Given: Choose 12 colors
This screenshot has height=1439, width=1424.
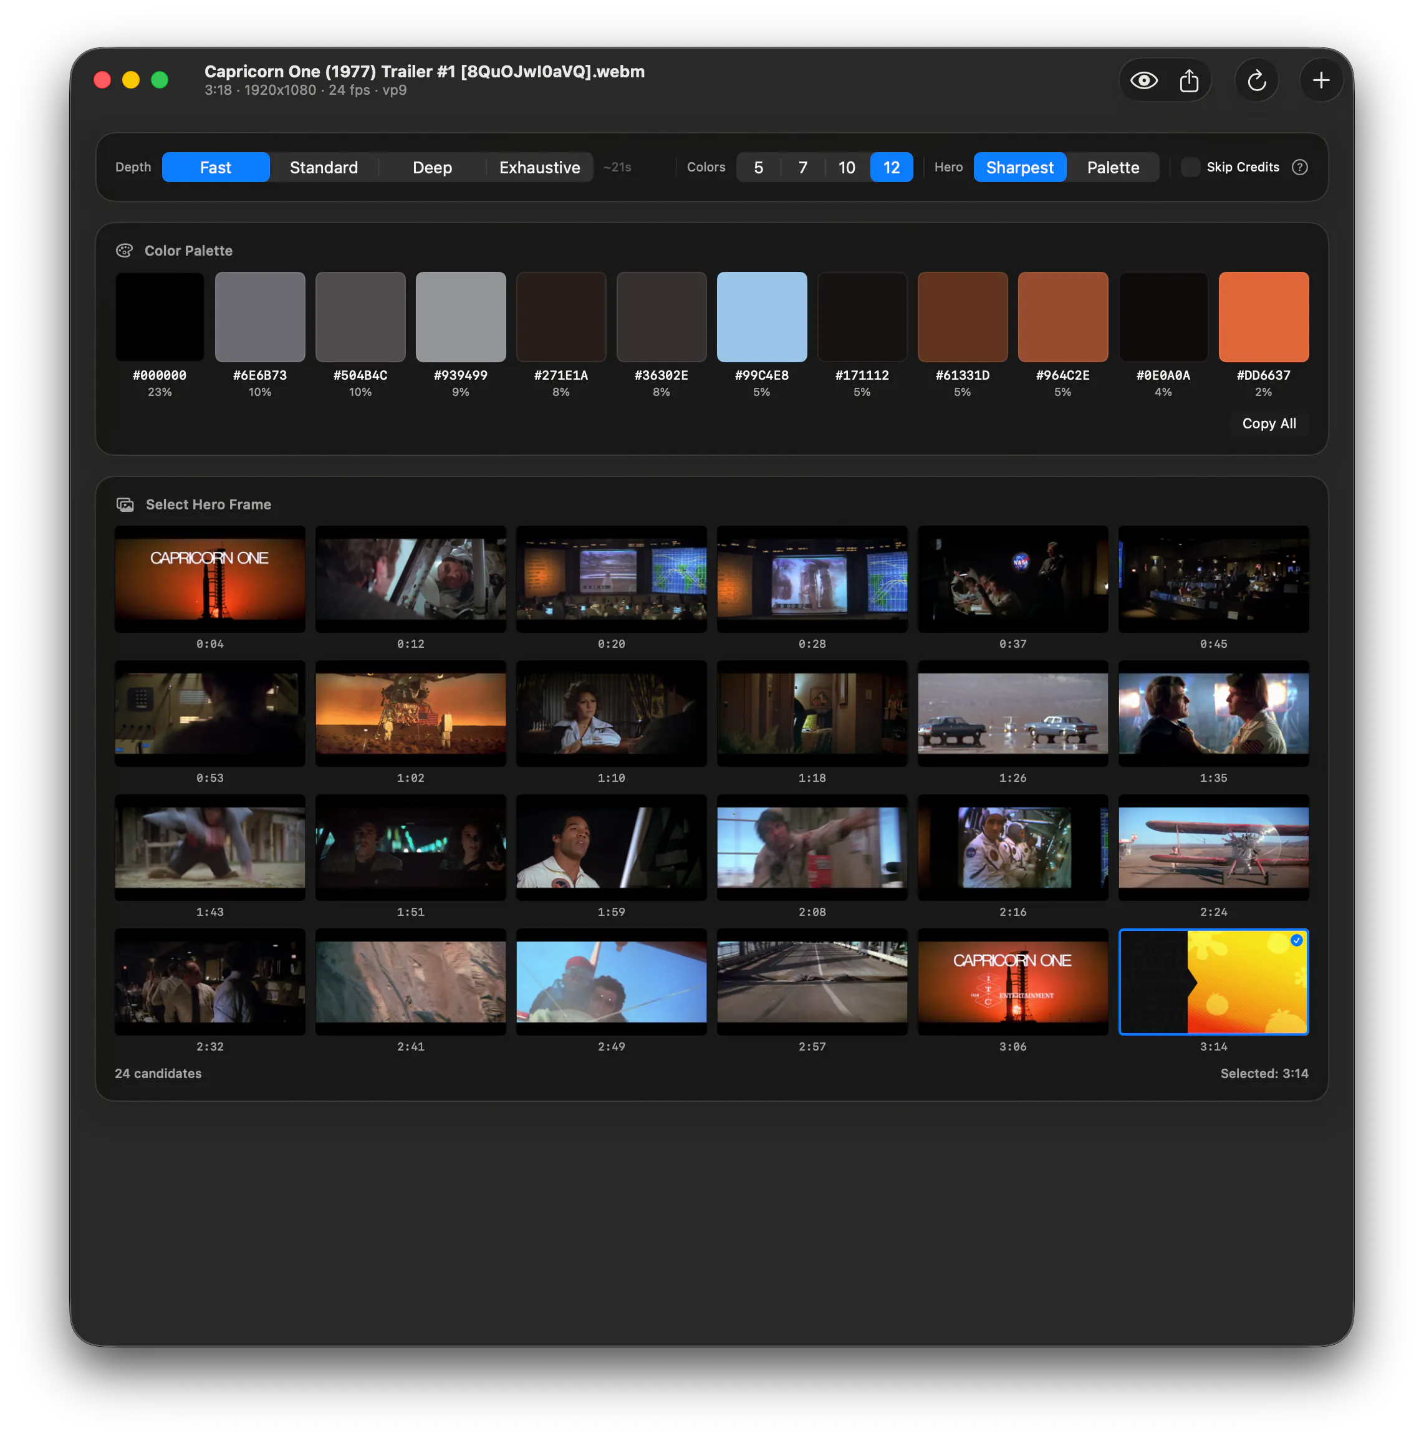Looking at the screenshot, I should click(x=892, y=167).
